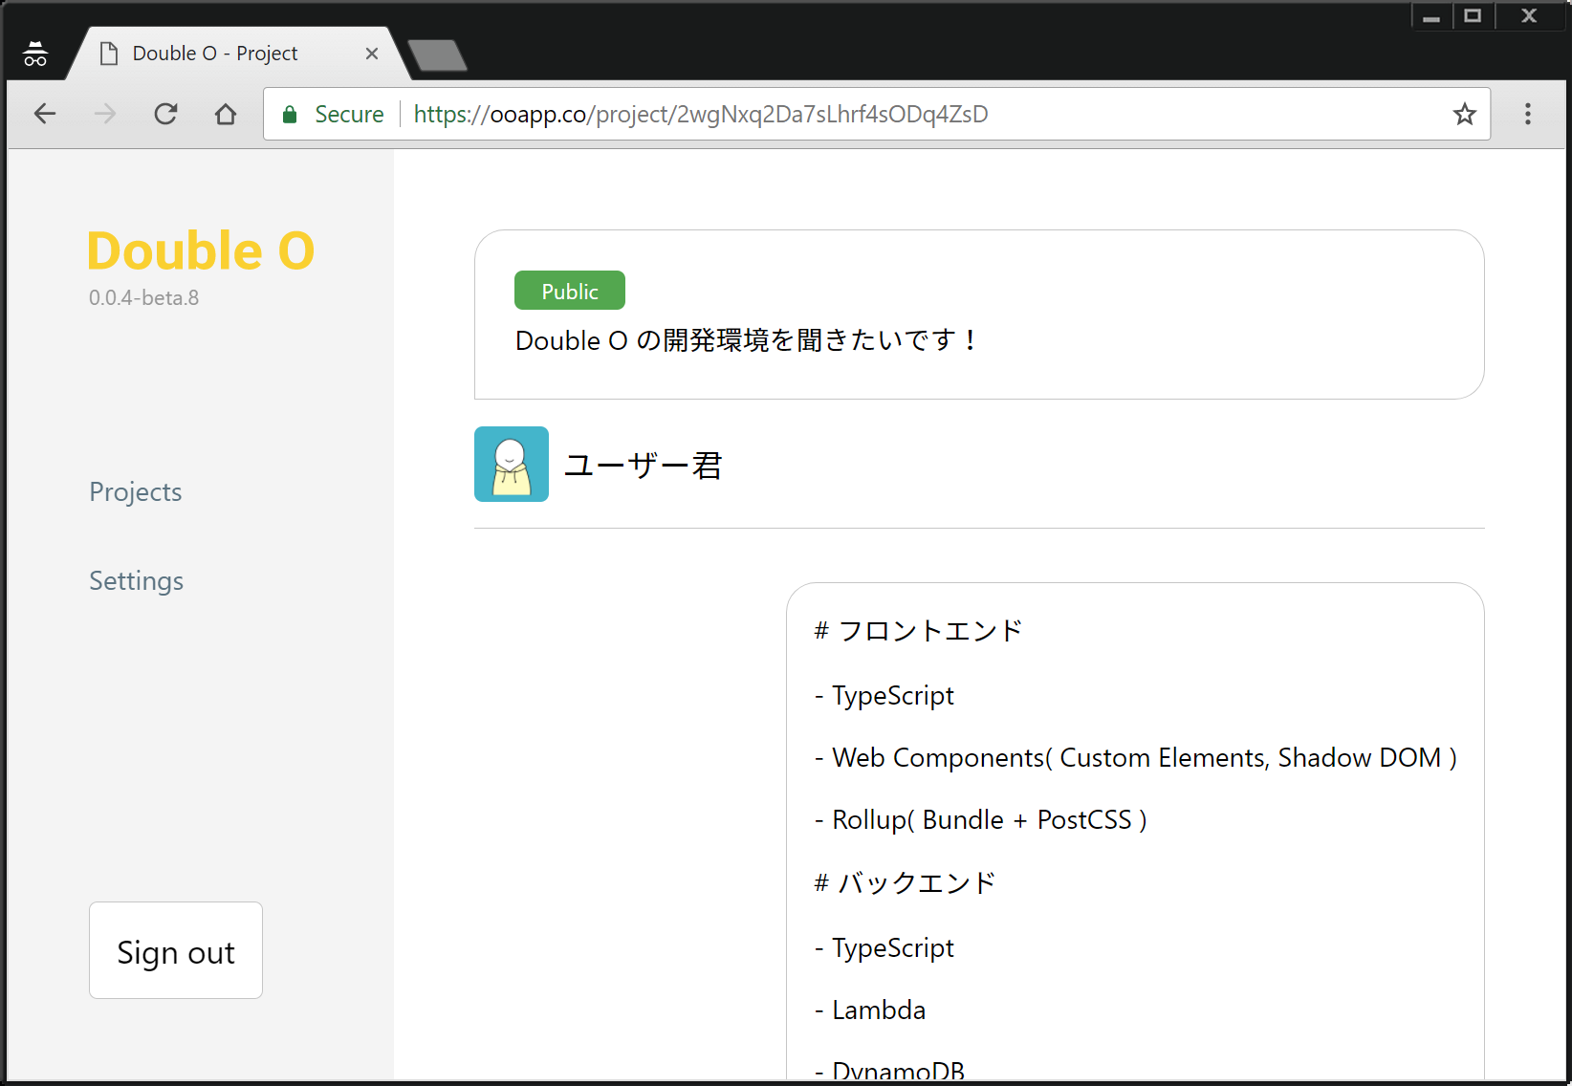
Task: Click the 0.0.4-beta.8 version label
Action: tap(143, 297)
